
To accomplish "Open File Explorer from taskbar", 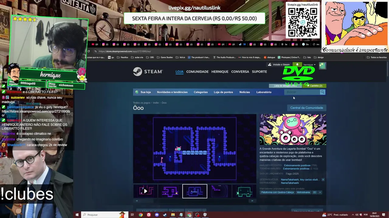I will click(173, 215).
